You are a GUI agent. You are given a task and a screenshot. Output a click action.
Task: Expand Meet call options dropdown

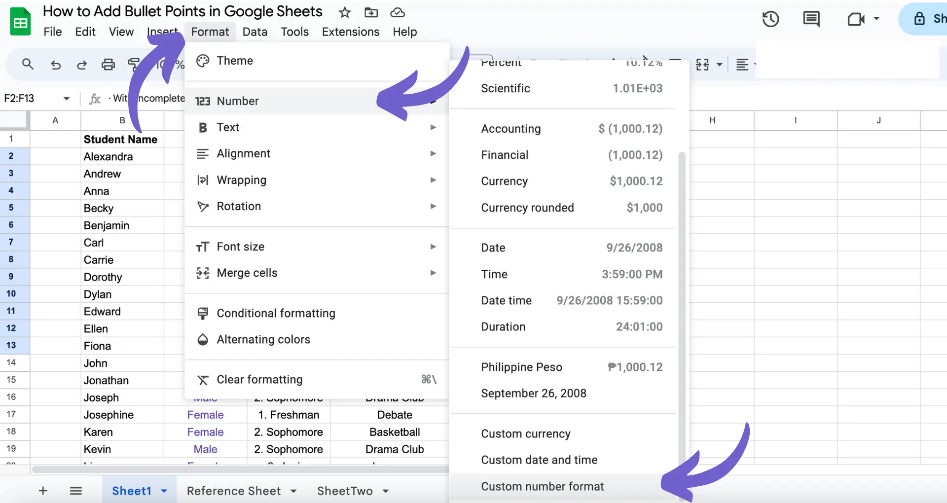(x=876, y=19)
